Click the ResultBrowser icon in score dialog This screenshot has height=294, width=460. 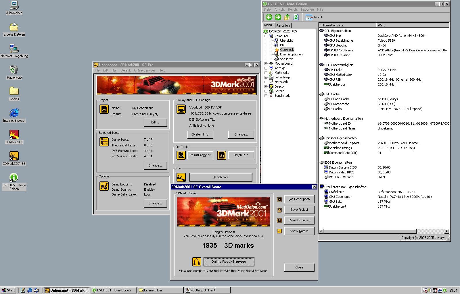(x=279, y=220)
